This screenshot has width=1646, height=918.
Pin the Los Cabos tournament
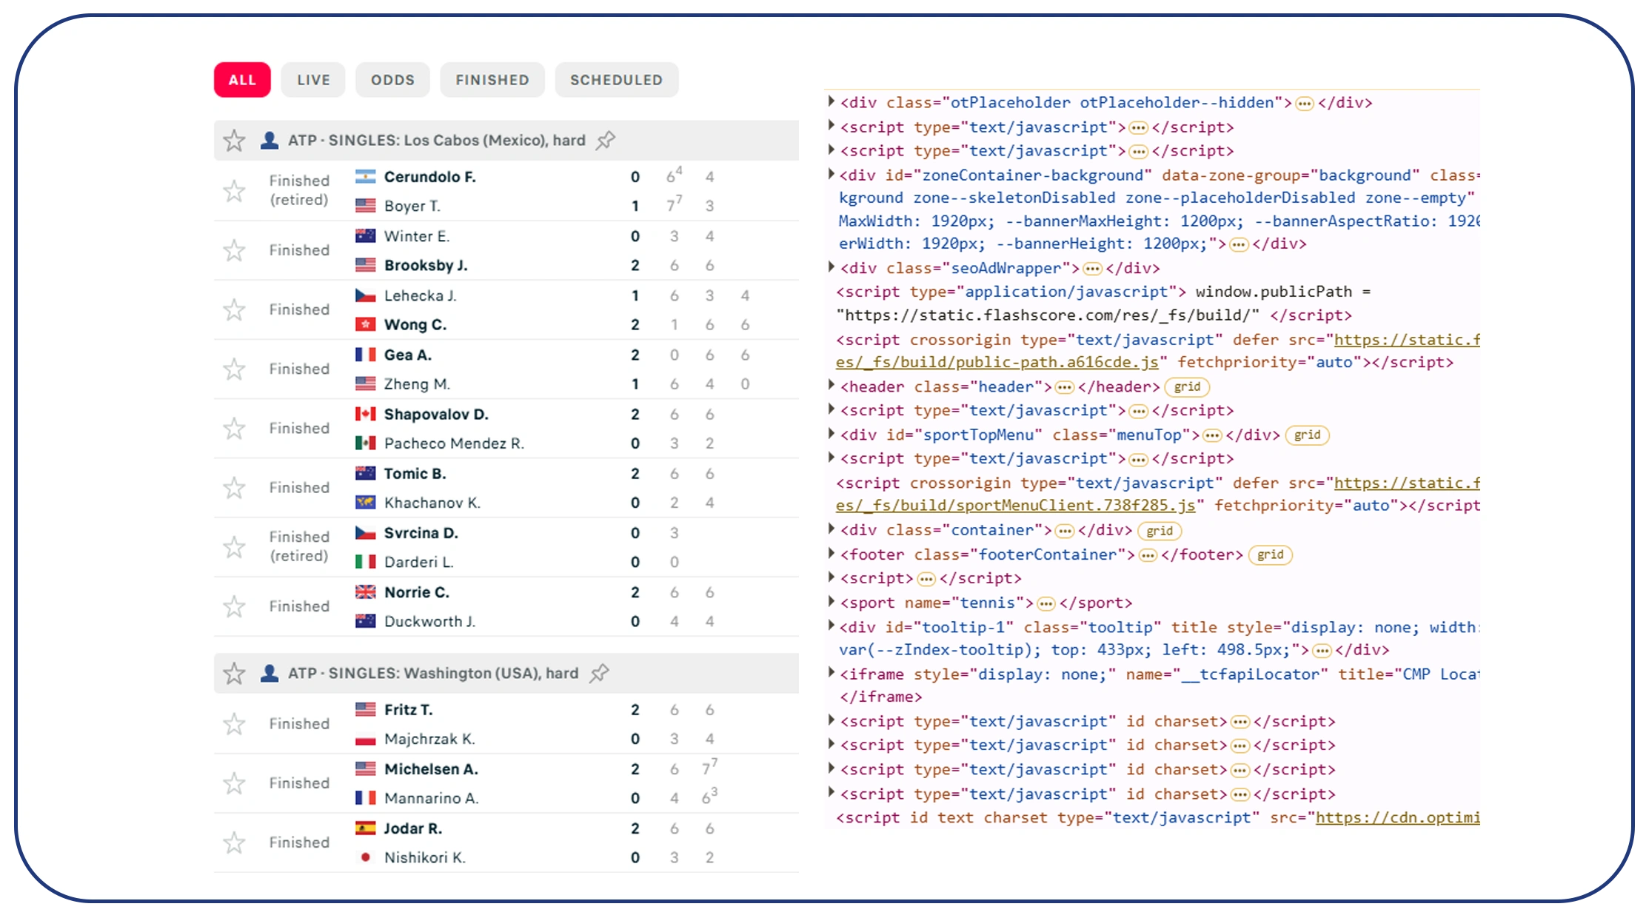point(606,140)
